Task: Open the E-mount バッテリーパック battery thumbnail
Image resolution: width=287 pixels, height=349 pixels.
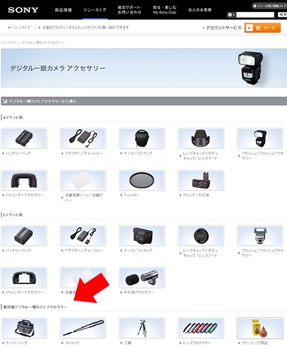Action: point(24,235)
